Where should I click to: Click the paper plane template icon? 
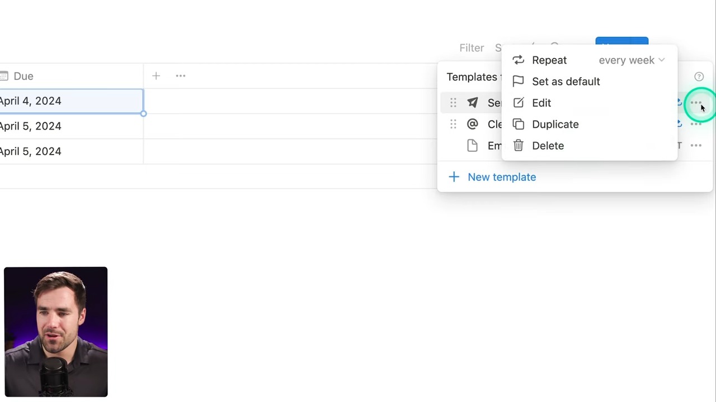473,103
